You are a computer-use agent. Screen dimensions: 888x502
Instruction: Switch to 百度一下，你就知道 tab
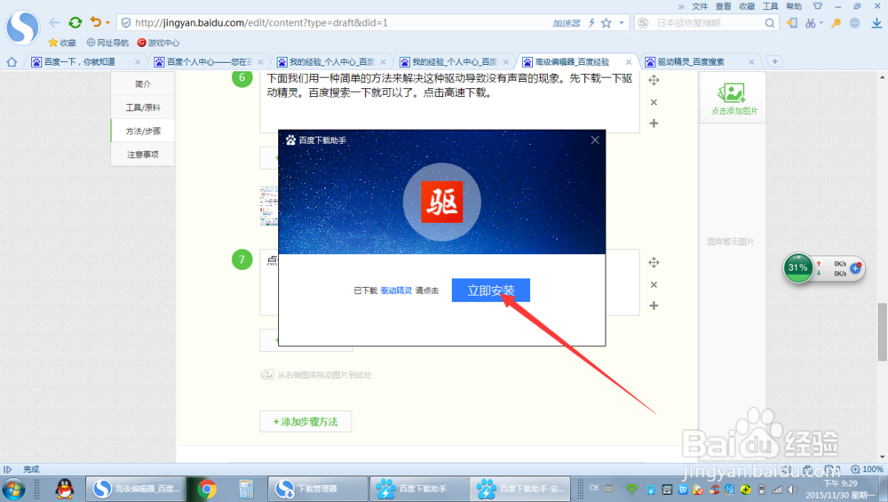point(85,62)
